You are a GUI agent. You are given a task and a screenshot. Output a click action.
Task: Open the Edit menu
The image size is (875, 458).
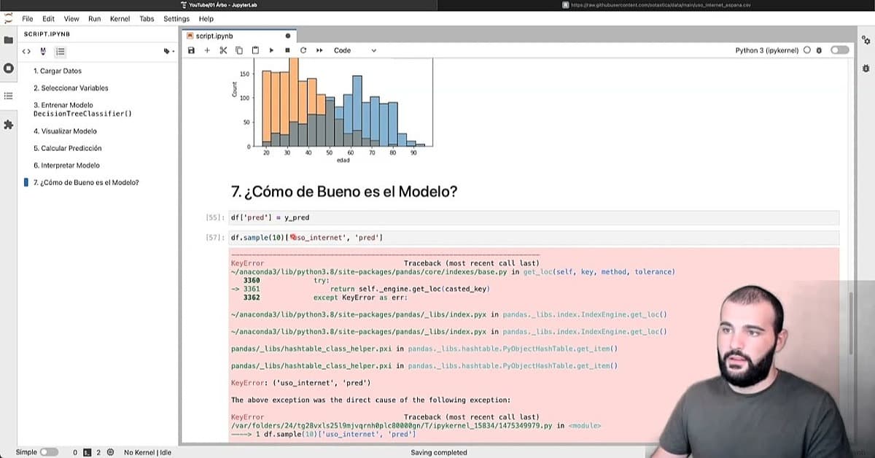pos(49,19)
